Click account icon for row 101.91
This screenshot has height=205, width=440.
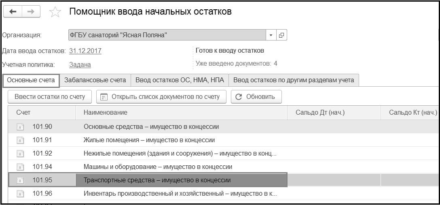point(20,140)
